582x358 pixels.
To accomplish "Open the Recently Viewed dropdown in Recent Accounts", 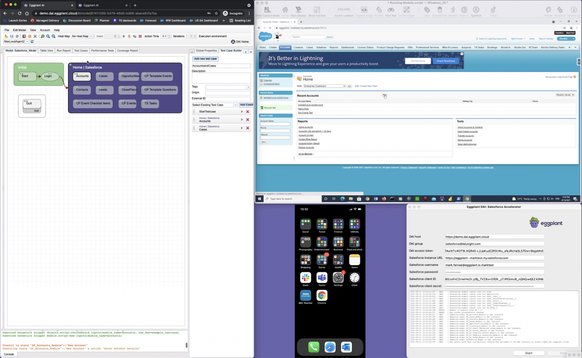I will tap(565, 95).
